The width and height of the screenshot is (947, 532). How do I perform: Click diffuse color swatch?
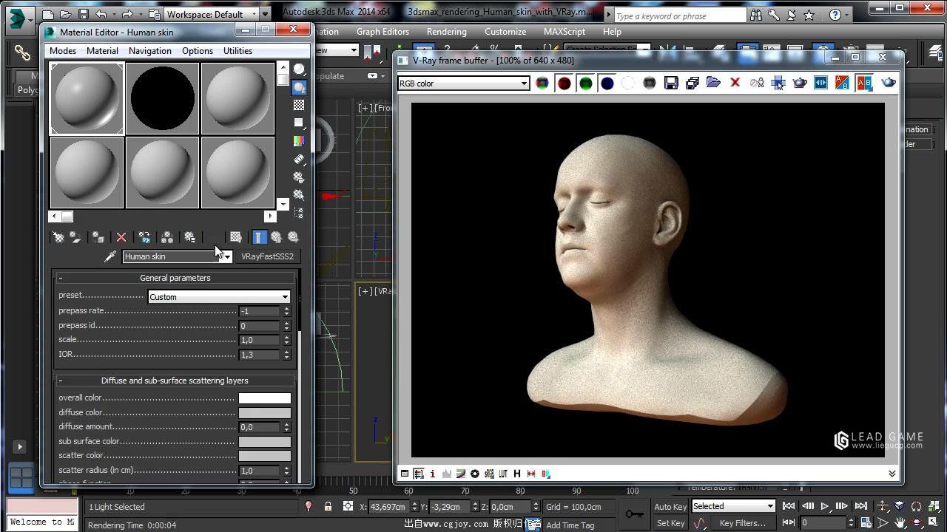pyautogui.click(x=265, y=413)
